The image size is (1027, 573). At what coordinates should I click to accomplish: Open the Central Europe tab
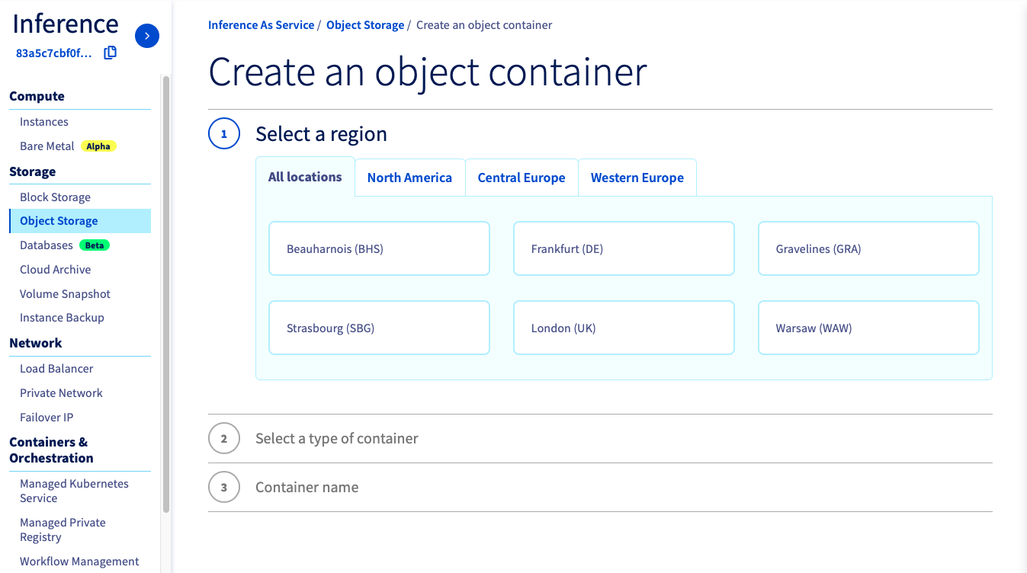(522, 178)
